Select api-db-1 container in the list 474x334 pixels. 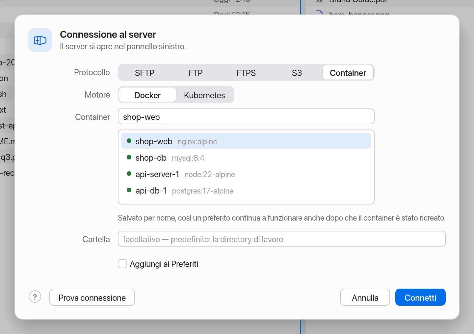(246, 191)
